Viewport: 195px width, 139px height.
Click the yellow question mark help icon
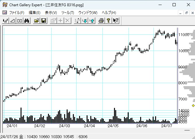point(108,21)
